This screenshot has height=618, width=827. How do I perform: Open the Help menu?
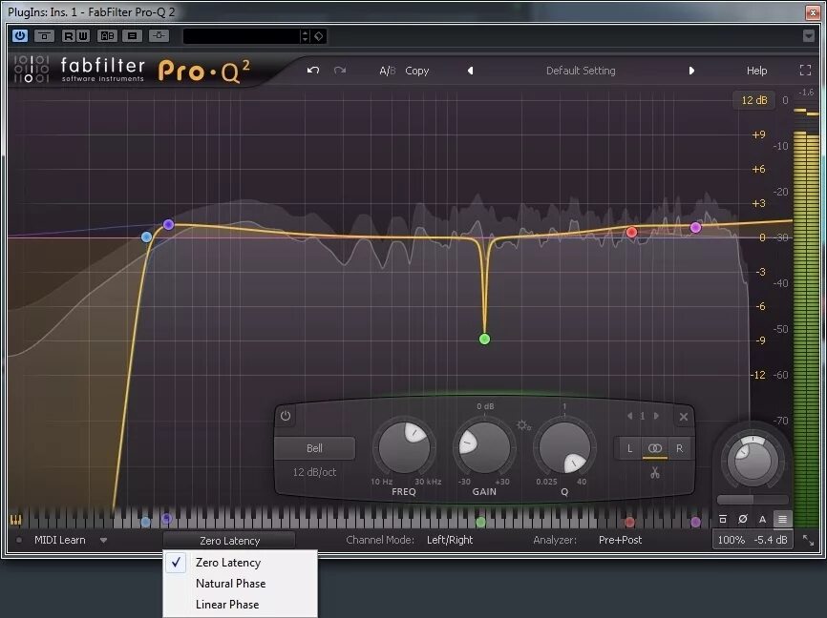(x=757, y=71)
